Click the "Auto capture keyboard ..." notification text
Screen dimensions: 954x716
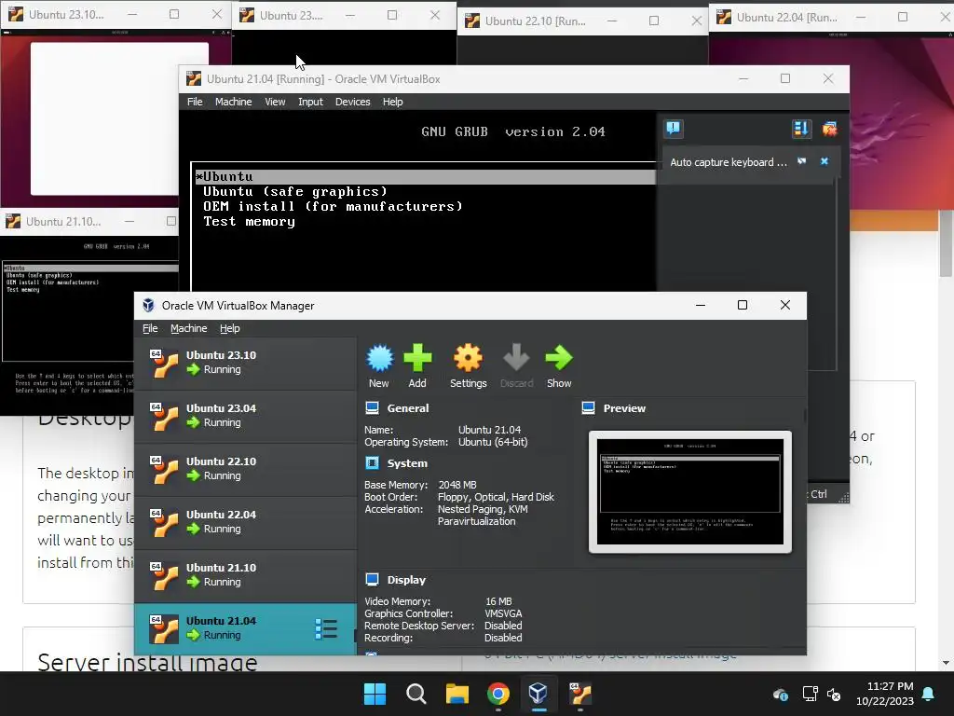click(x=729, y=162)
